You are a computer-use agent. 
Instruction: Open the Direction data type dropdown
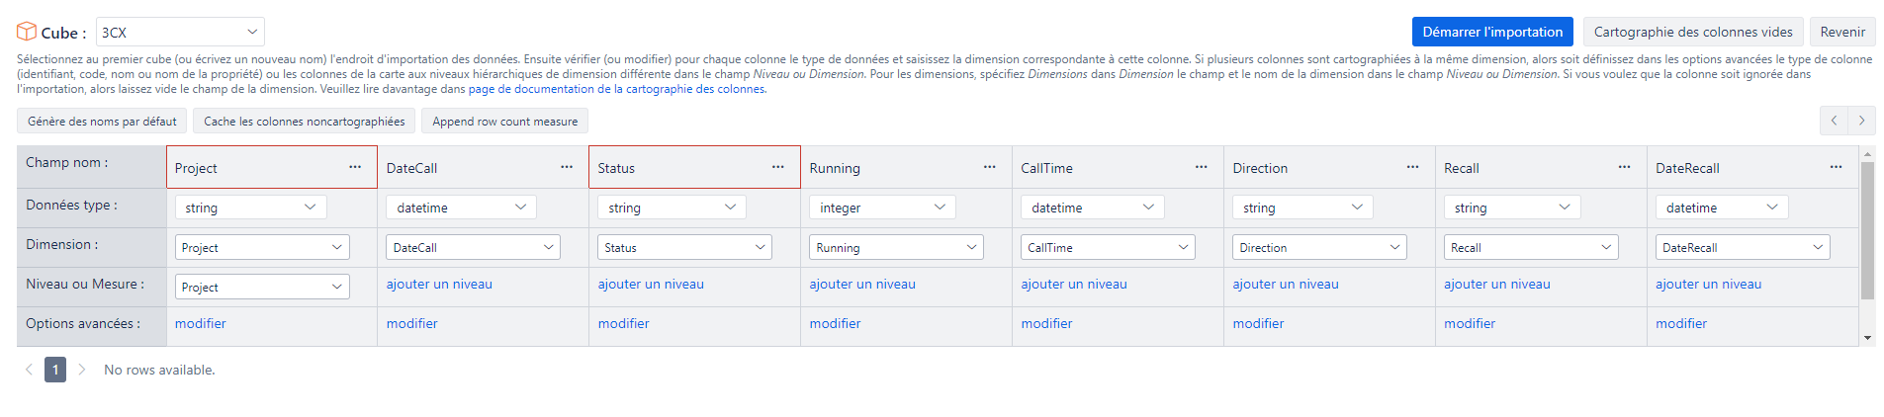1302,208
